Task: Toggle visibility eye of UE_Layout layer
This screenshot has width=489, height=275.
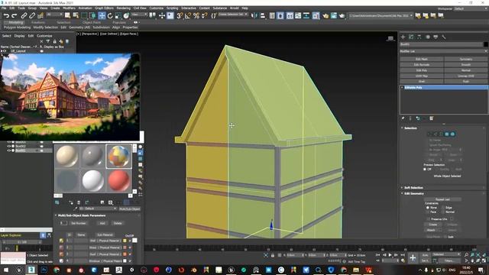Action: click(5, 51)
